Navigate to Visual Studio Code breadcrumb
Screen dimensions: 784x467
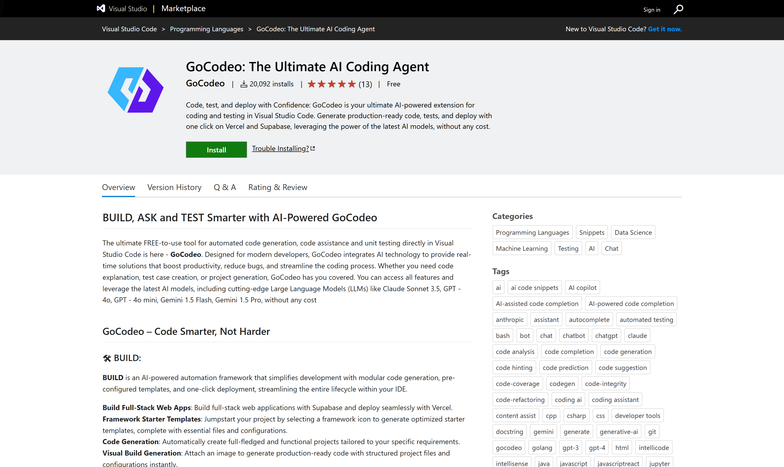tap(129, 29)
